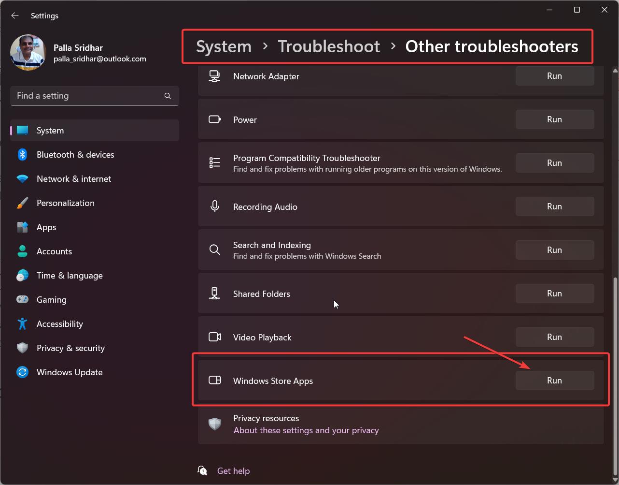
Task: Click the Search and Indexing magnifier icon
Action: pyautogui.click(x=214, y=250)
